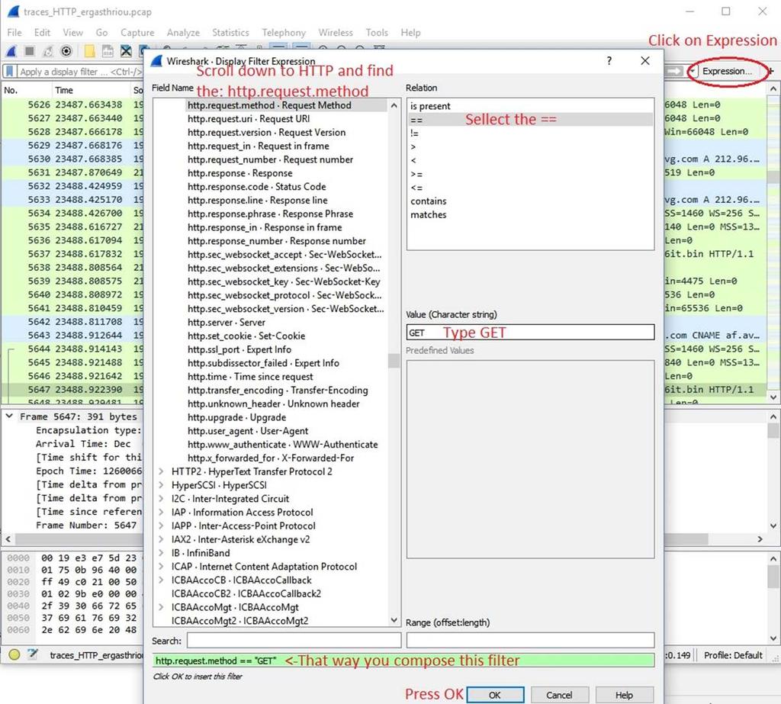The height and width of the screenshot is (704, 781).
Task: Click the start capture shark fin icon
Action: 11,51
